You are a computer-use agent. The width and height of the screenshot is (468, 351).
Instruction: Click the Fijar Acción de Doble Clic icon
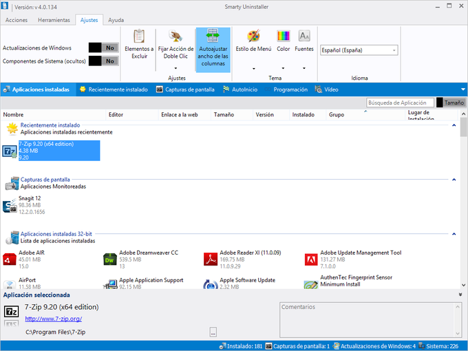coord(175,36)
